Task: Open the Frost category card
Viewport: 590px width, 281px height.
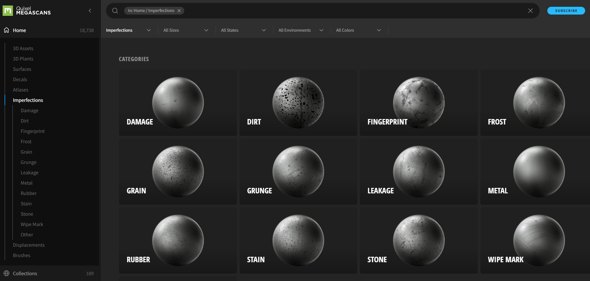Action: coord(535,103)
